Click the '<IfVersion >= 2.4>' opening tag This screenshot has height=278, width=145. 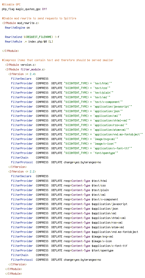pyautogui.click(x=22, y=74)
